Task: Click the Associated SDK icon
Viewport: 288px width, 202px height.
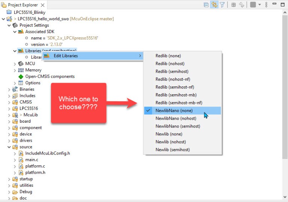Action: tap(21, 32)
